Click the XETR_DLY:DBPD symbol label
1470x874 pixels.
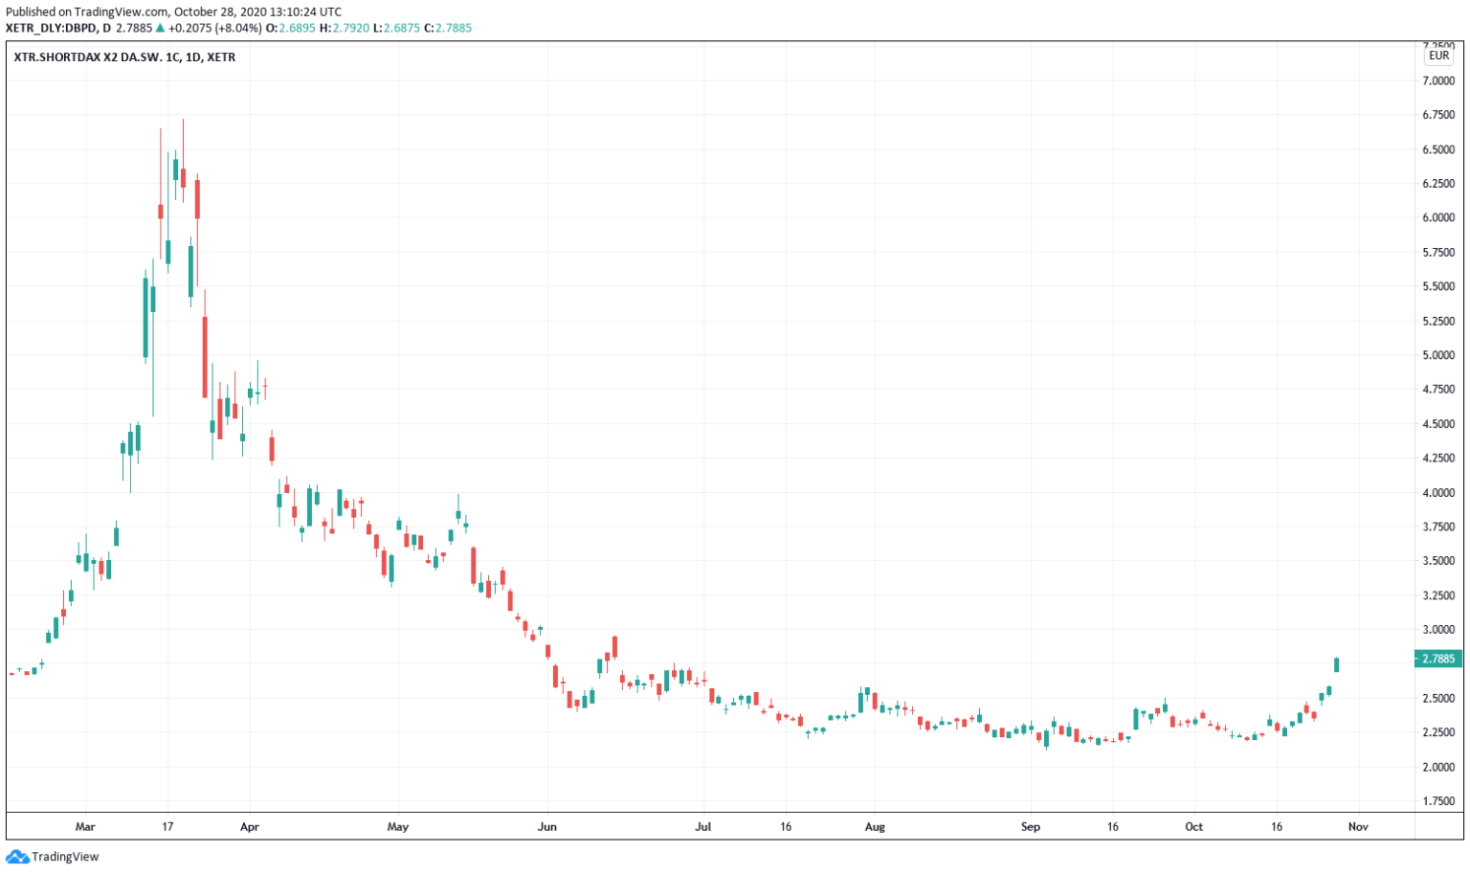53,28
